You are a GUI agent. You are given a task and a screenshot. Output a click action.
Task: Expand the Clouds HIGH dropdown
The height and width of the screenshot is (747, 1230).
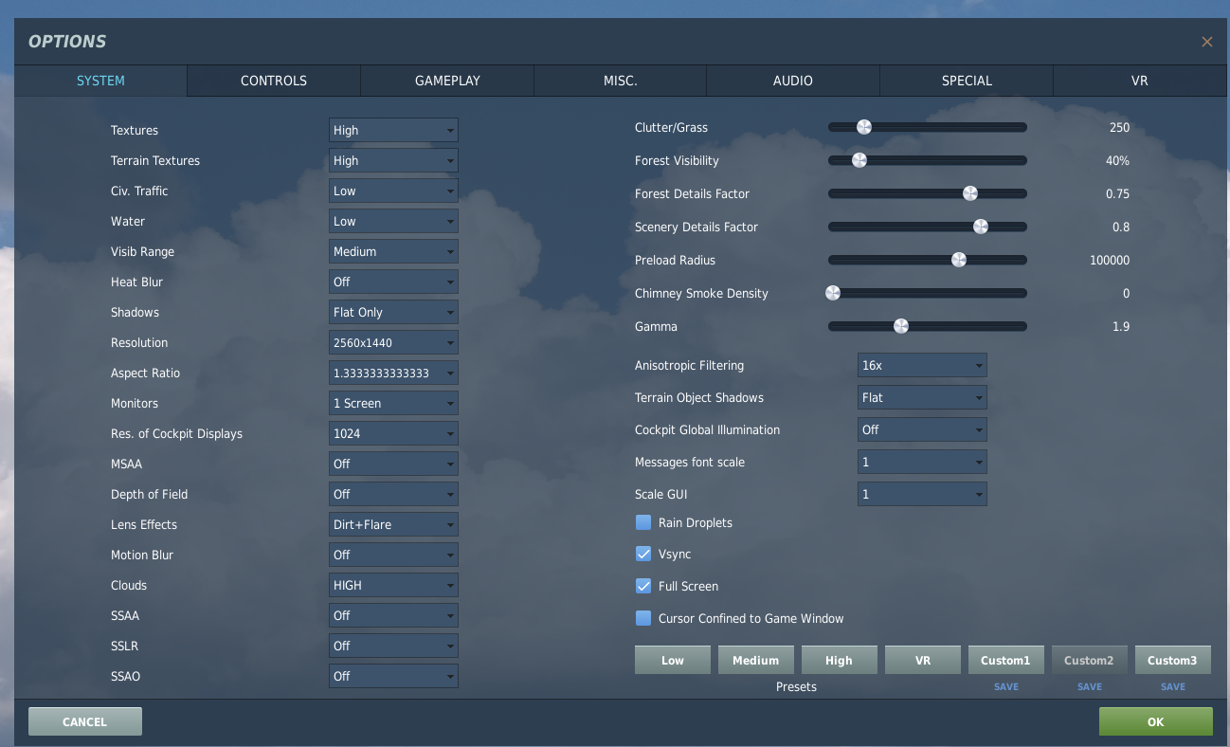[x=393, y=585]
